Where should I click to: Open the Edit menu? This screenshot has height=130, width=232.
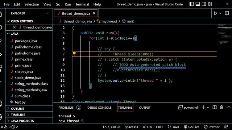17,4
